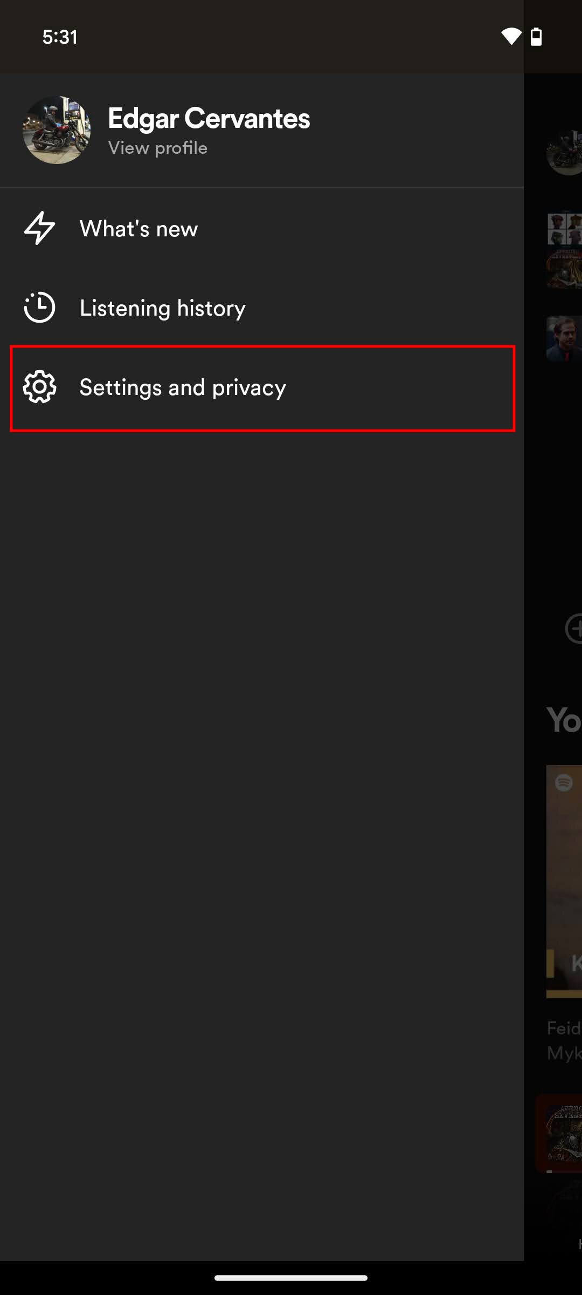Image resolution: width=582 pixels, height=1295 pixels.
Task: Tap the Wi-Fi status icon
Action: pyautogui.click(x=511, y=37)
